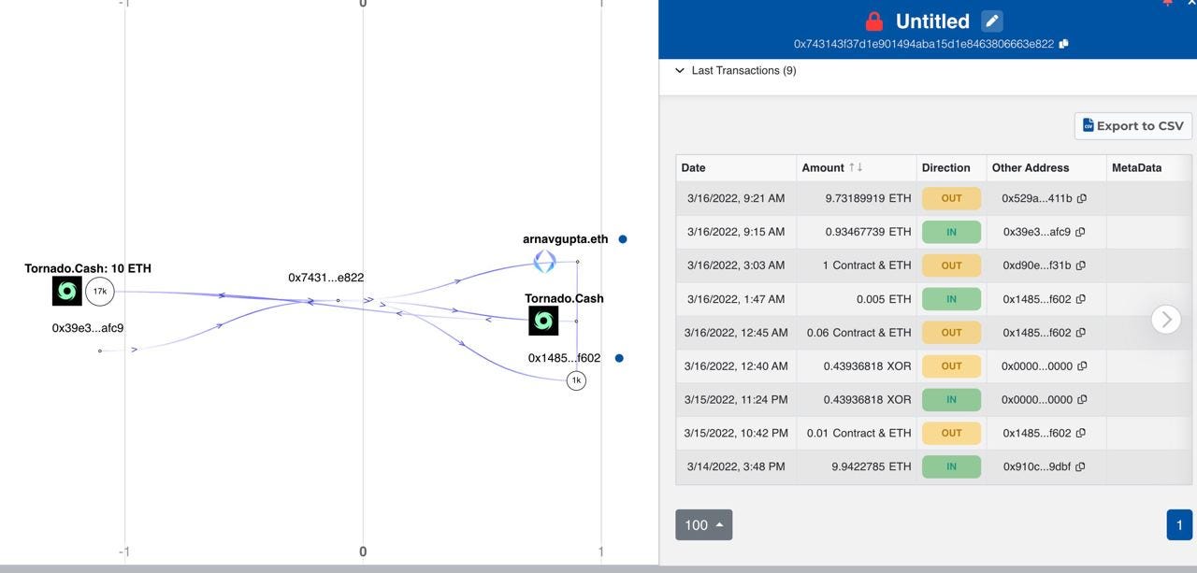Click the blue dot beside 0x1485...f602
This screenshot has width=1197, height=573.
point(619,358)
